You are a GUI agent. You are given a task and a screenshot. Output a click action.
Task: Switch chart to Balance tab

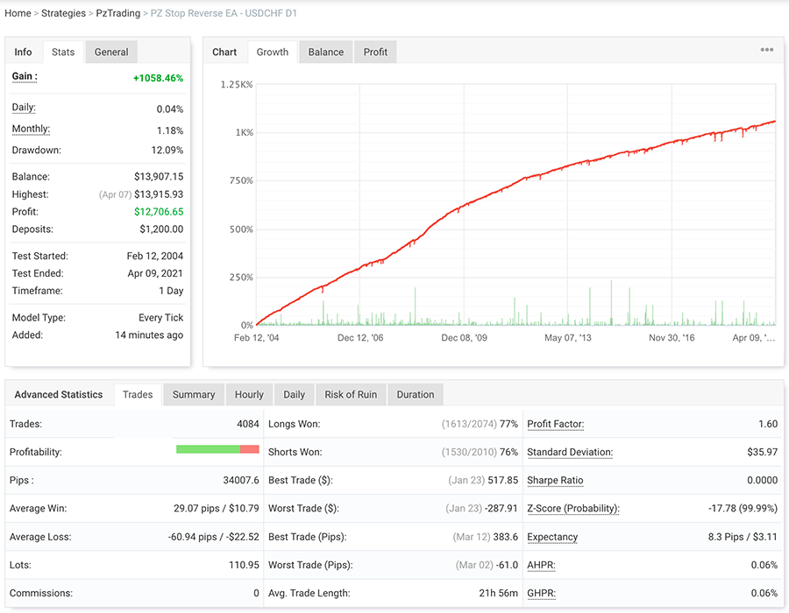point(326,52)
